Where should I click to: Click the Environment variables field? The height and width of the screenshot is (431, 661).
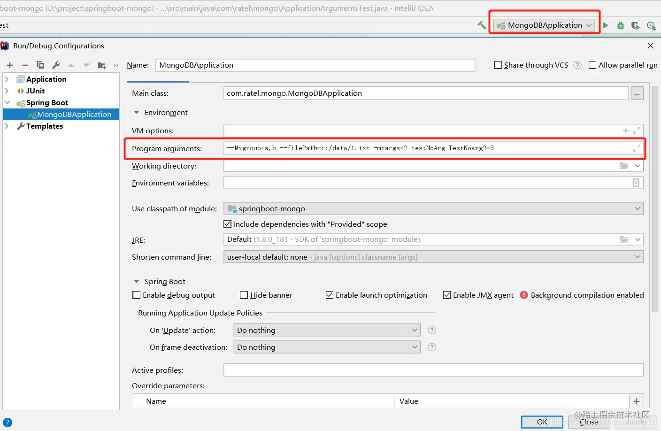[433, 183]
